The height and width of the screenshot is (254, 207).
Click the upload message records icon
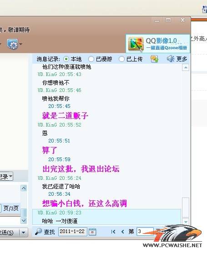pyautogui.click(x=154, y=59)
